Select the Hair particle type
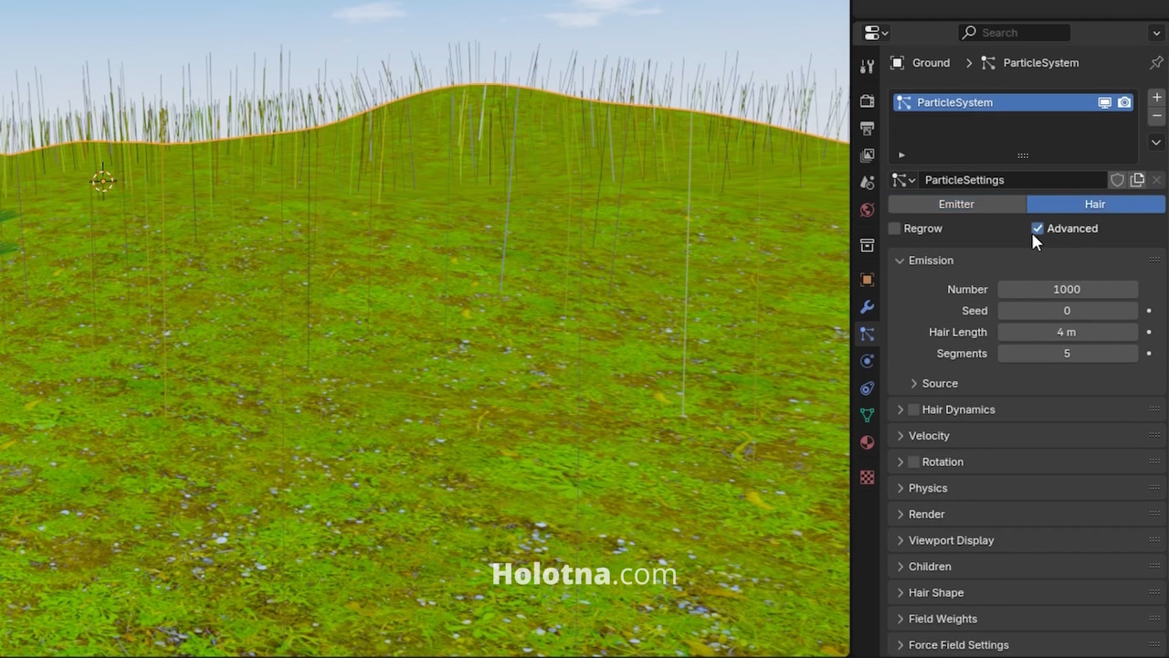The height and width of the screenshot is (658, 1169). [x=1095, y=204]
